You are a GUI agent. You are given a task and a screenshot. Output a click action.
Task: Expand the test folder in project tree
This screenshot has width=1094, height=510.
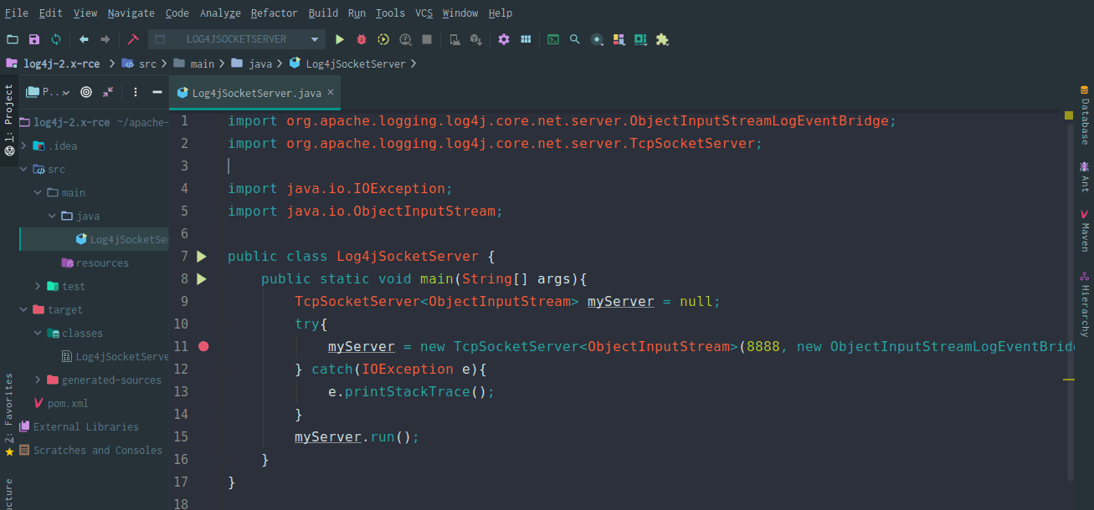coord(38,286)
